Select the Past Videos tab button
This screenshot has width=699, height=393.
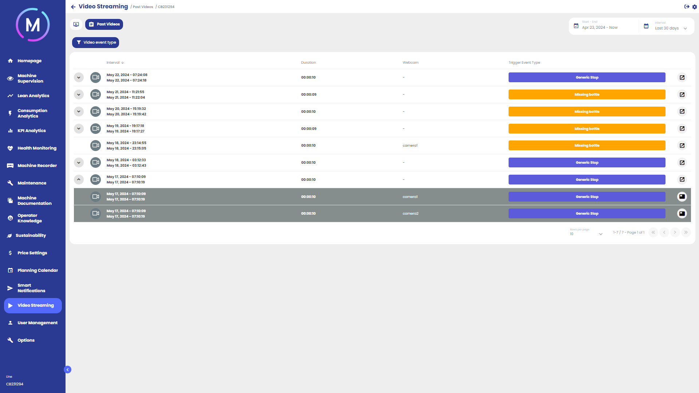point(104,24)
